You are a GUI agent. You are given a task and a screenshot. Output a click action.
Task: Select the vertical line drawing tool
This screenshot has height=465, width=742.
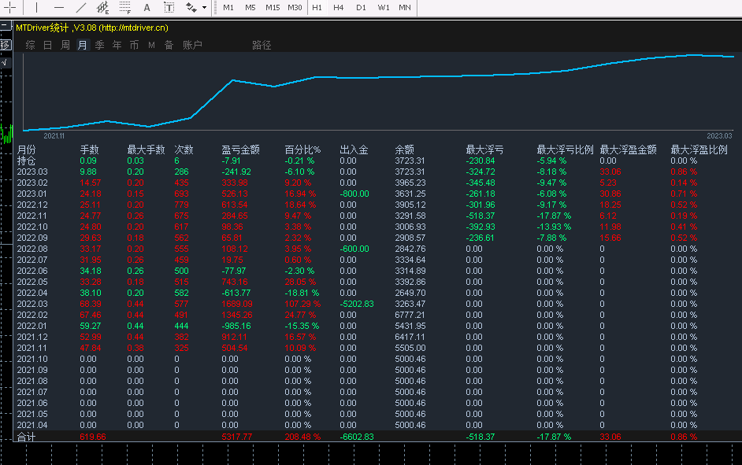36,8
